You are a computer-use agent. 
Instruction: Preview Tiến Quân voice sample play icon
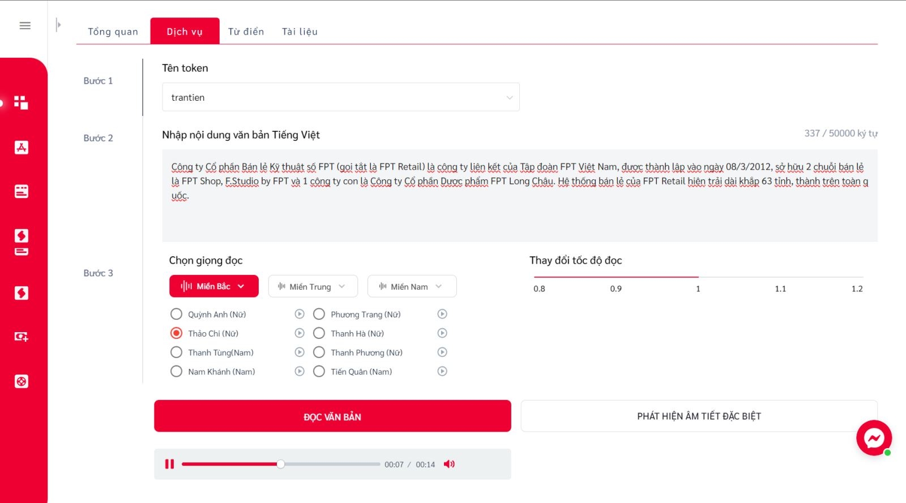click(442, 371)
